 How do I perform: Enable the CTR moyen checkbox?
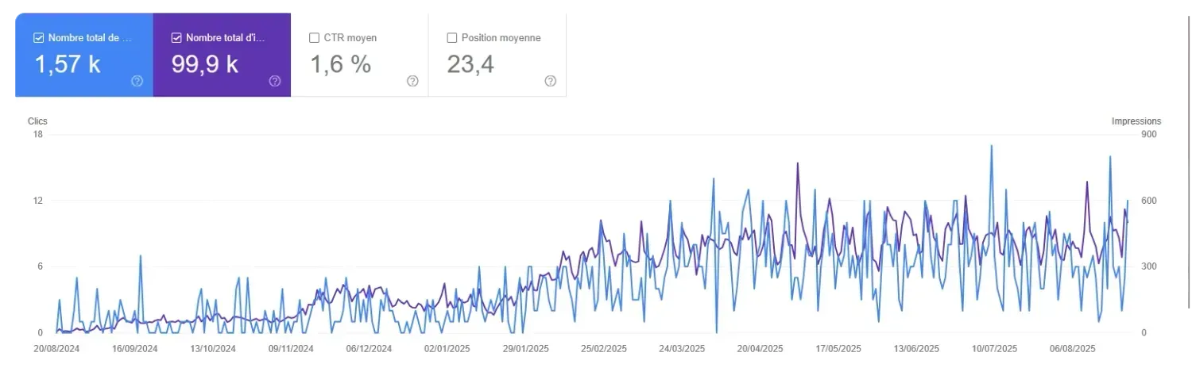[x=314, y=37]
